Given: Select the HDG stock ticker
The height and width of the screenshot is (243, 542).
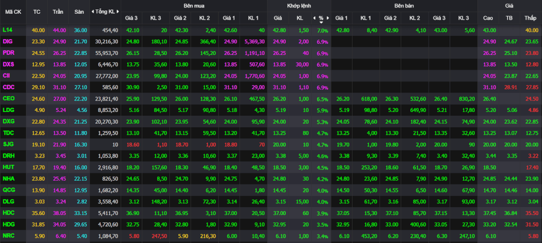Looking at the screenshot, I should pos(8,225).
